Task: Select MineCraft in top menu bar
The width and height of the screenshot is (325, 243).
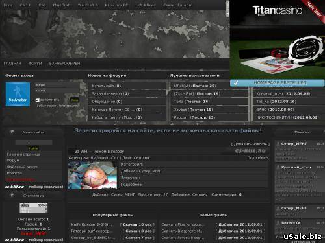Action: tap(62, 5)
